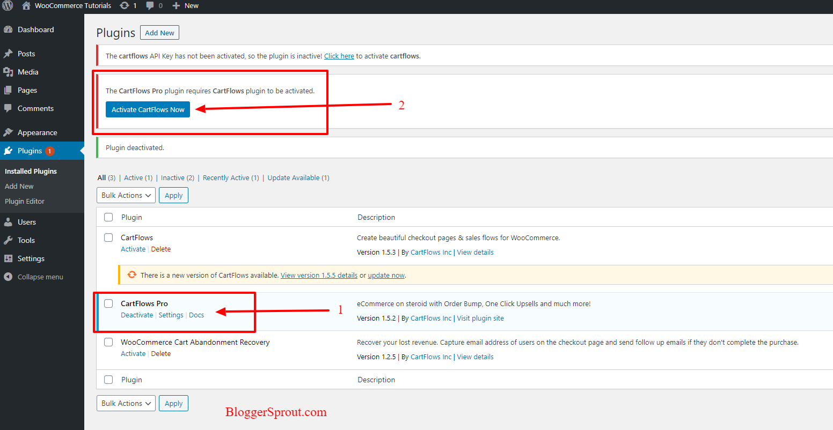
Task: Click Visit plugin site for CartFlows Pro
Action: tap(480, 318)
